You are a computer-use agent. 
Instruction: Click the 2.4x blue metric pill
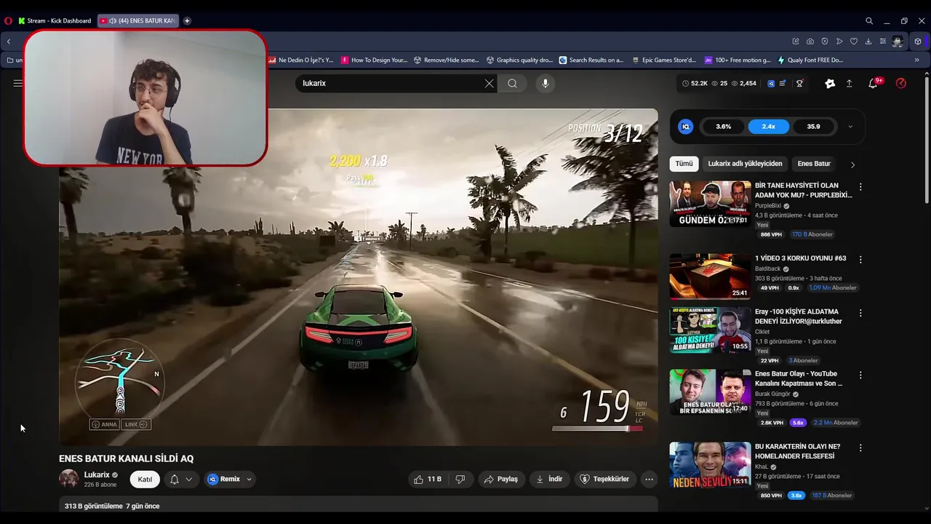point(768,127)
